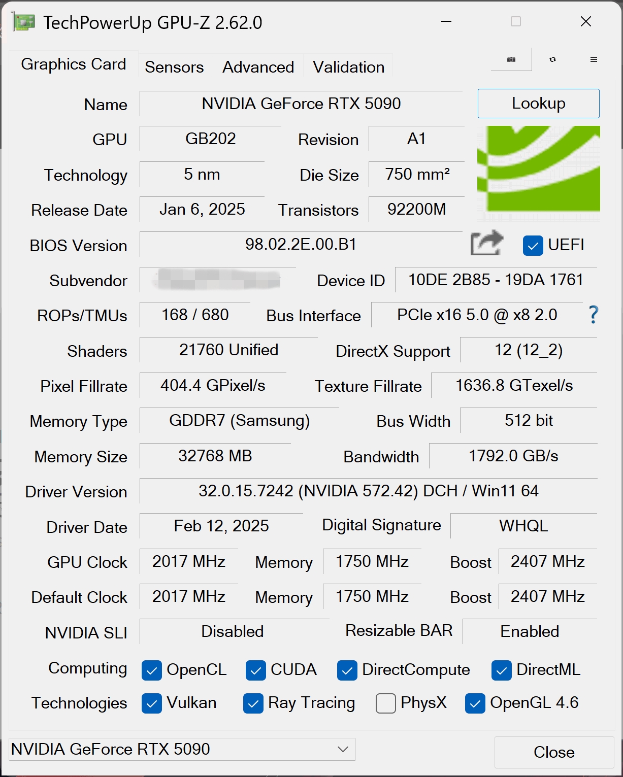This screenshot has height=777, width=623.
Task: Switch to the Sensors tab
Action: coord(174,67)
